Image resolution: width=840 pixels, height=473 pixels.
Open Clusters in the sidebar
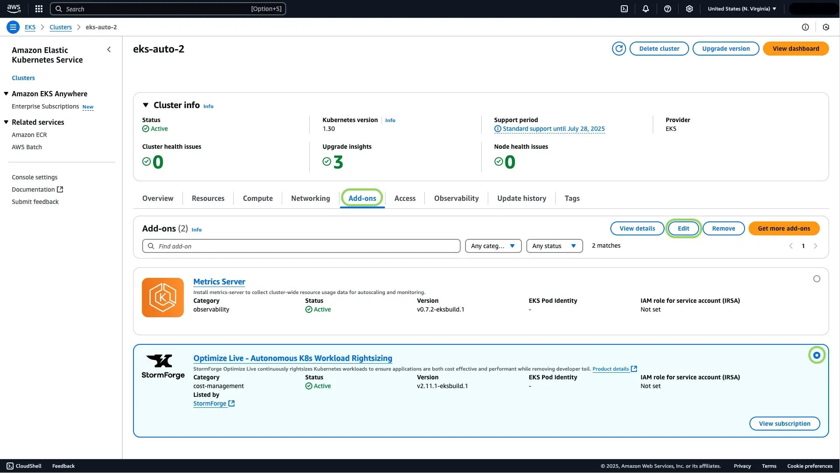tap(23, 78)
